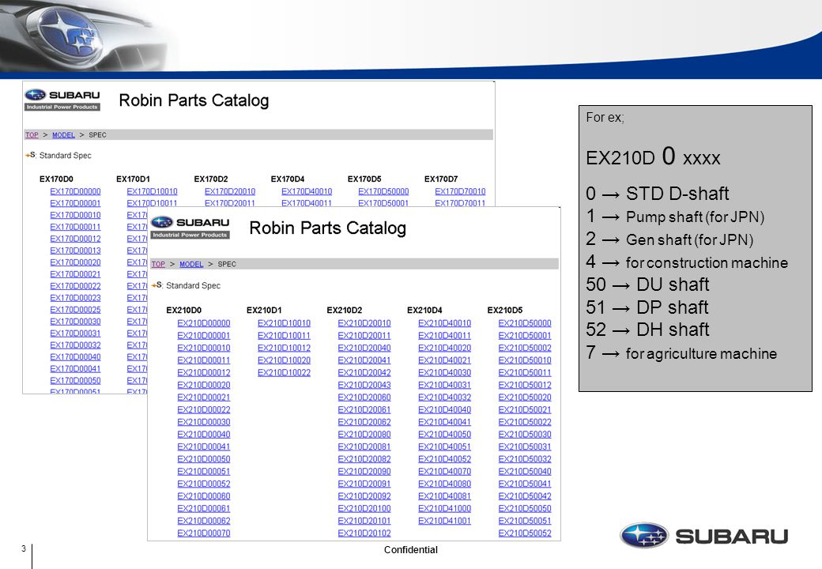Click the EX210D20102 link
Screen dimensions: 822x569
tap(364, 533)
